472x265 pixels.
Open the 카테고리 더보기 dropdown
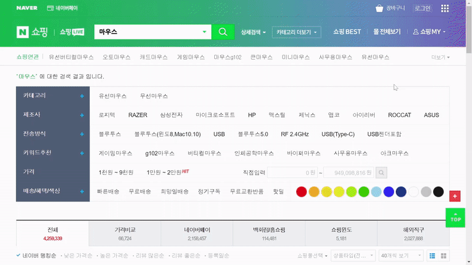tap(297, 32)
